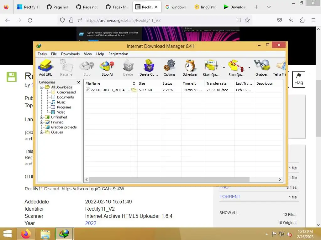Click the Stop Queue icon

(236, 68)
